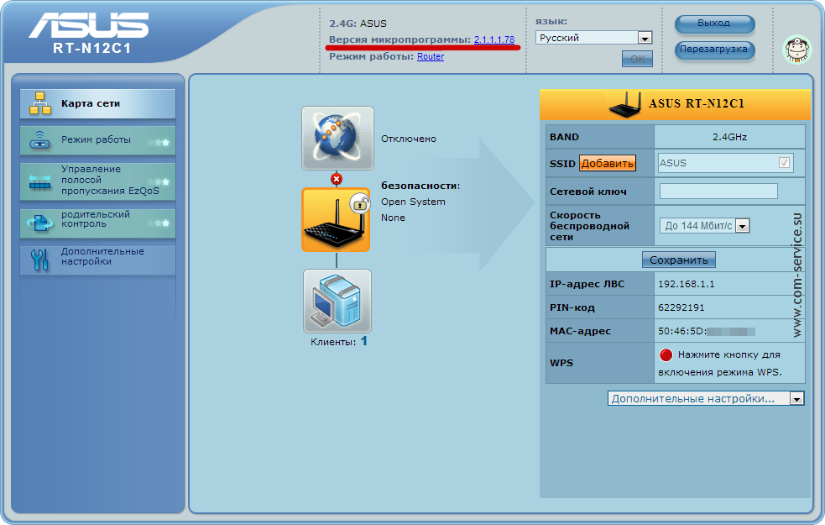Click the router image in panel header

click(x=625, y=103)
